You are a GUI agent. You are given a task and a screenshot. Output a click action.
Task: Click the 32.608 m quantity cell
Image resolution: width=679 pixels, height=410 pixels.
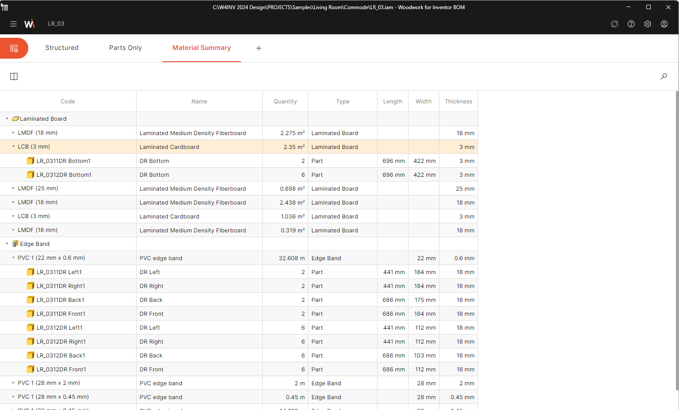point(285,258)
